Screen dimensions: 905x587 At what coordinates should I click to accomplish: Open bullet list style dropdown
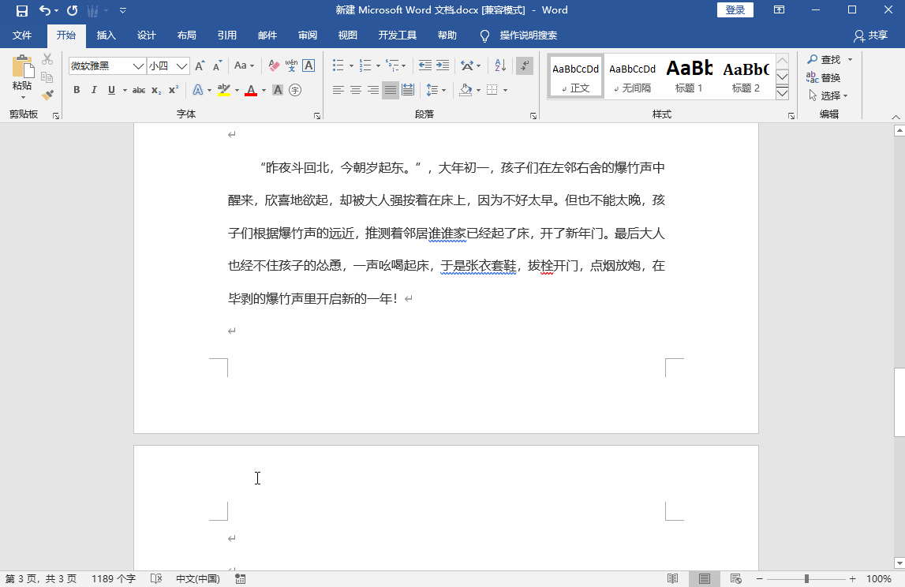coord(351,65)
